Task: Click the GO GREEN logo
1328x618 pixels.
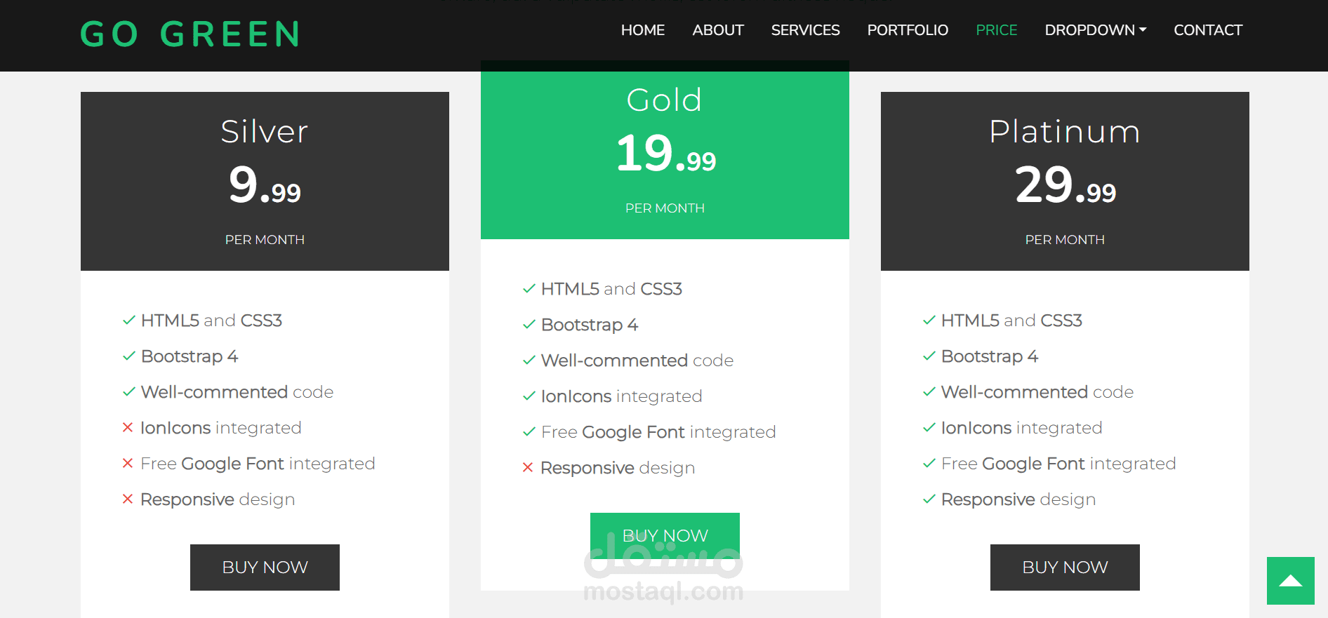Action: (x=190, y=34)
